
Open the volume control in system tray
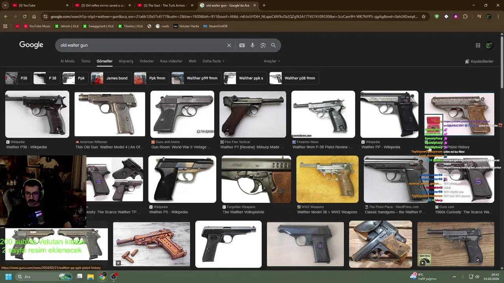point(477,277)
